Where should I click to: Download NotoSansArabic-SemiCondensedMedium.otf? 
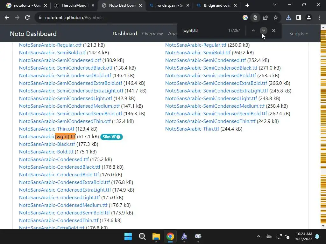click(x=69, y=106)
